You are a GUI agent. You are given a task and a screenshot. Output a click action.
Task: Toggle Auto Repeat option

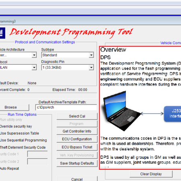pos(9,169)
